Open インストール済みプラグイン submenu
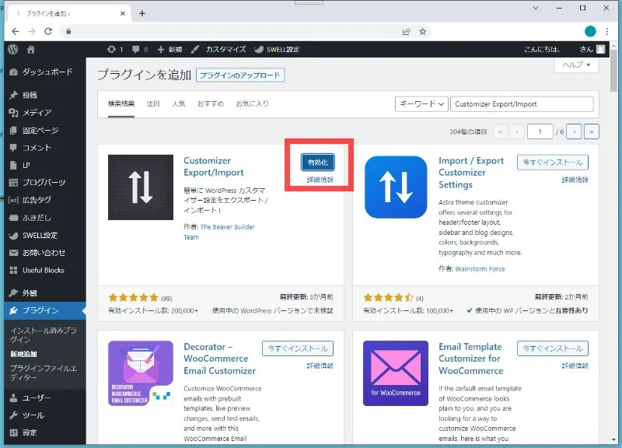This screenshot has width=622, height=448. pyautogui.click(x=44, y=335)
